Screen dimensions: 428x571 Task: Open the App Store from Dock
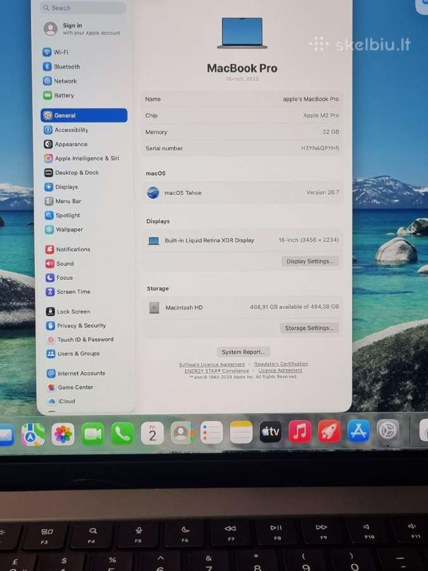(x=358, y=431)
